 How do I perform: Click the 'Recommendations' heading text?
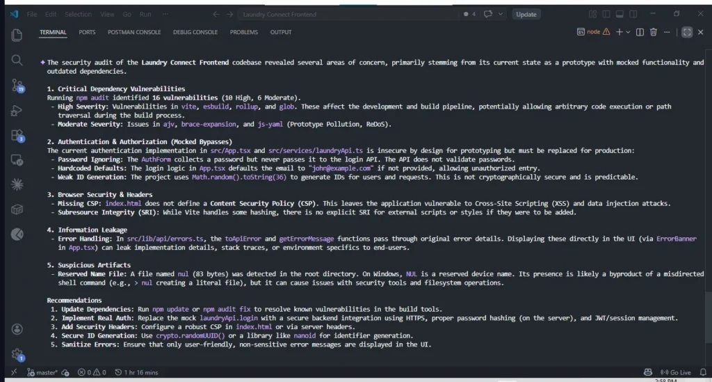[74, 300]
